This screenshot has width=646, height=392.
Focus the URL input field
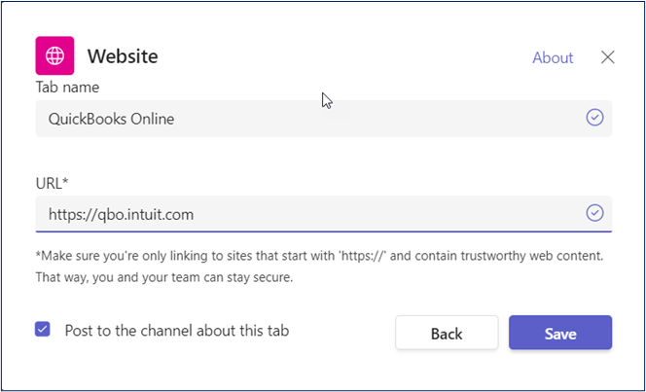(323, 214)
